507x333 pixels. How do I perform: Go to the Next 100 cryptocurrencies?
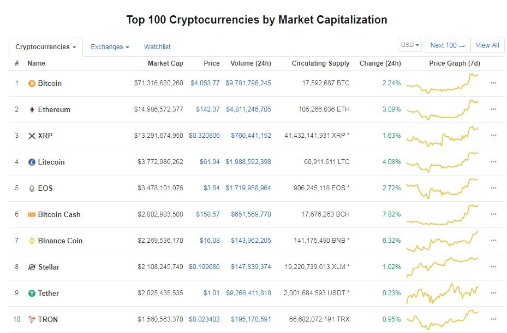point(447,45)
